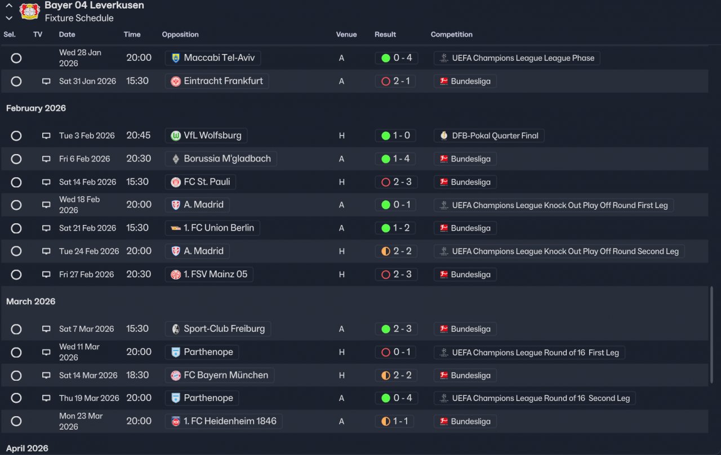721x455 pixels.
Task: Click the Sport-Club Freiburg club badge
Action: click(x=176, y=329)
